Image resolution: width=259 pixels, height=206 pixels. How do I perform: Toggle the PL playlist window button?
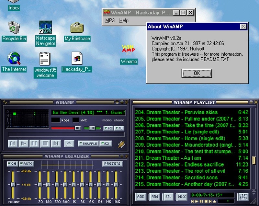pos(119,128)
